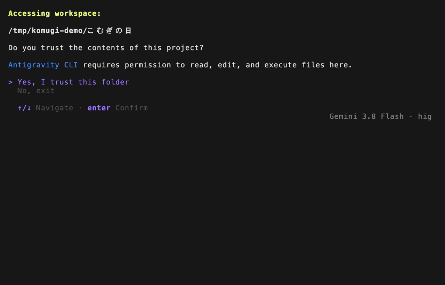Click the "Confirm" label in footer
Viewport: 445px width, 285px height.
(x=131, y=108)
